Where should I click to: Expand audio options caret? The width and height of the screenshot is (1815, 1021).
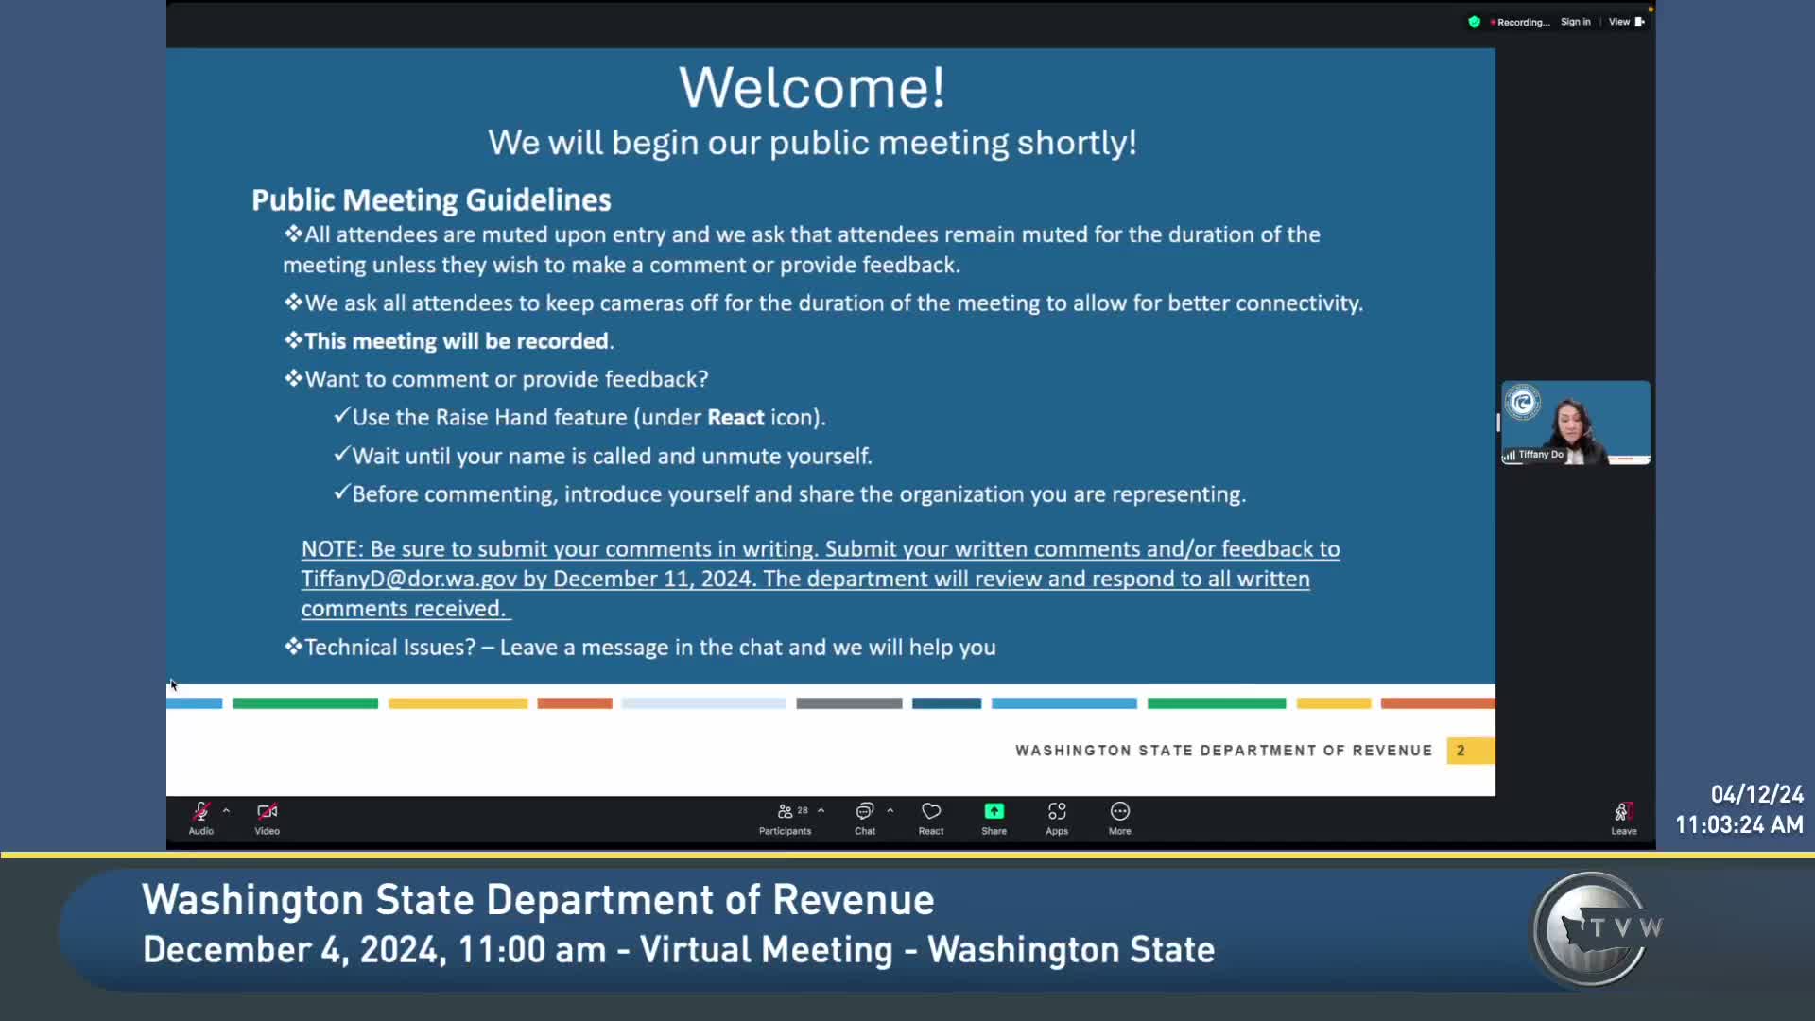(x=226, y=811)
